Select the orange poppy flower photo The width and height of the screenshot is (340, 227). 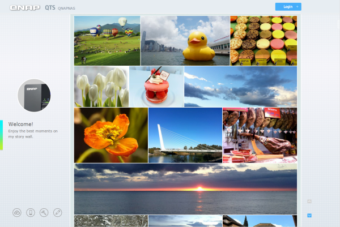tap(110, 135)
